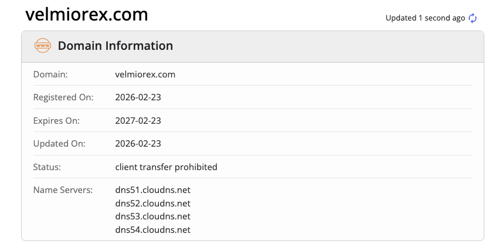This screenshot has width=489, height=244.
Task: Click the "client transfer prohibited" status text
Action: coord(166,167)
